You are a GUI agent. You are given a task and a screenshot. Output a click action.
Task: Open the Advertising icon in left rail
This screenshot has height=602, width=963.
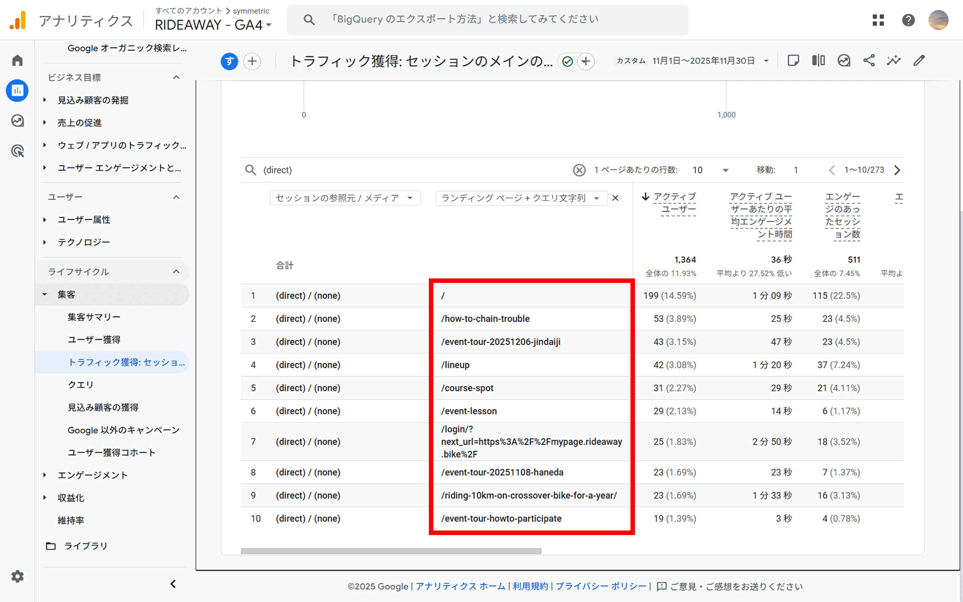17,151
